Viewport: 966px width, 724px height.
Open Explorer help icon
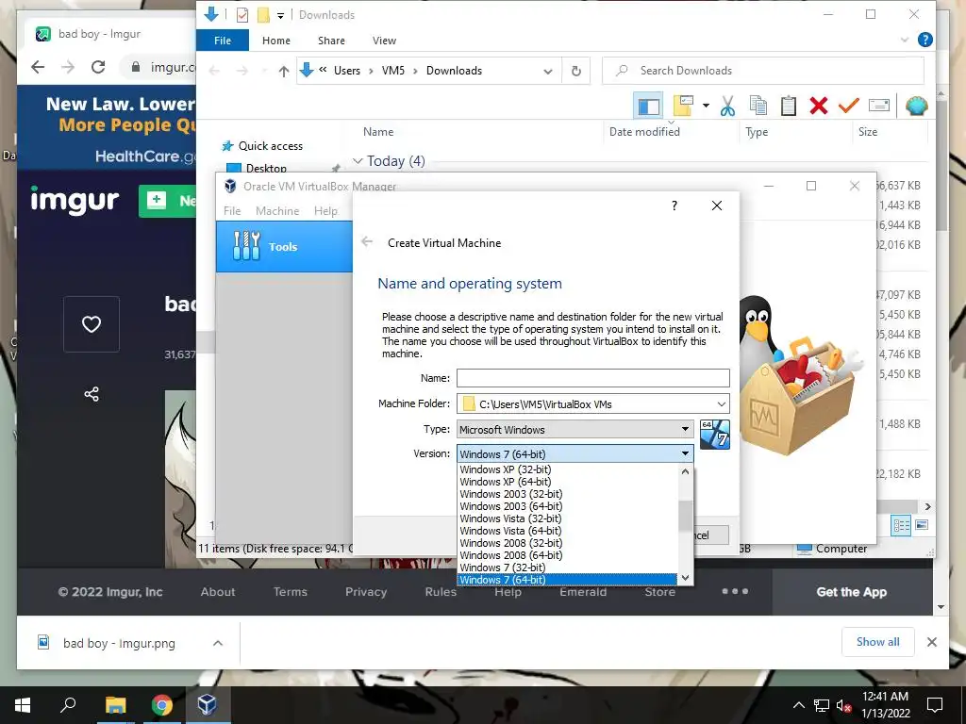[924, 40]
